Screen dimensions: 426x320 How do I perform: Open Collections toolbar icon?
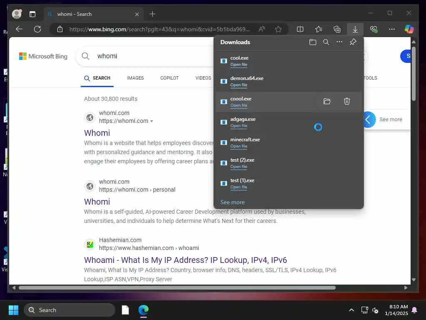[337, 29]
